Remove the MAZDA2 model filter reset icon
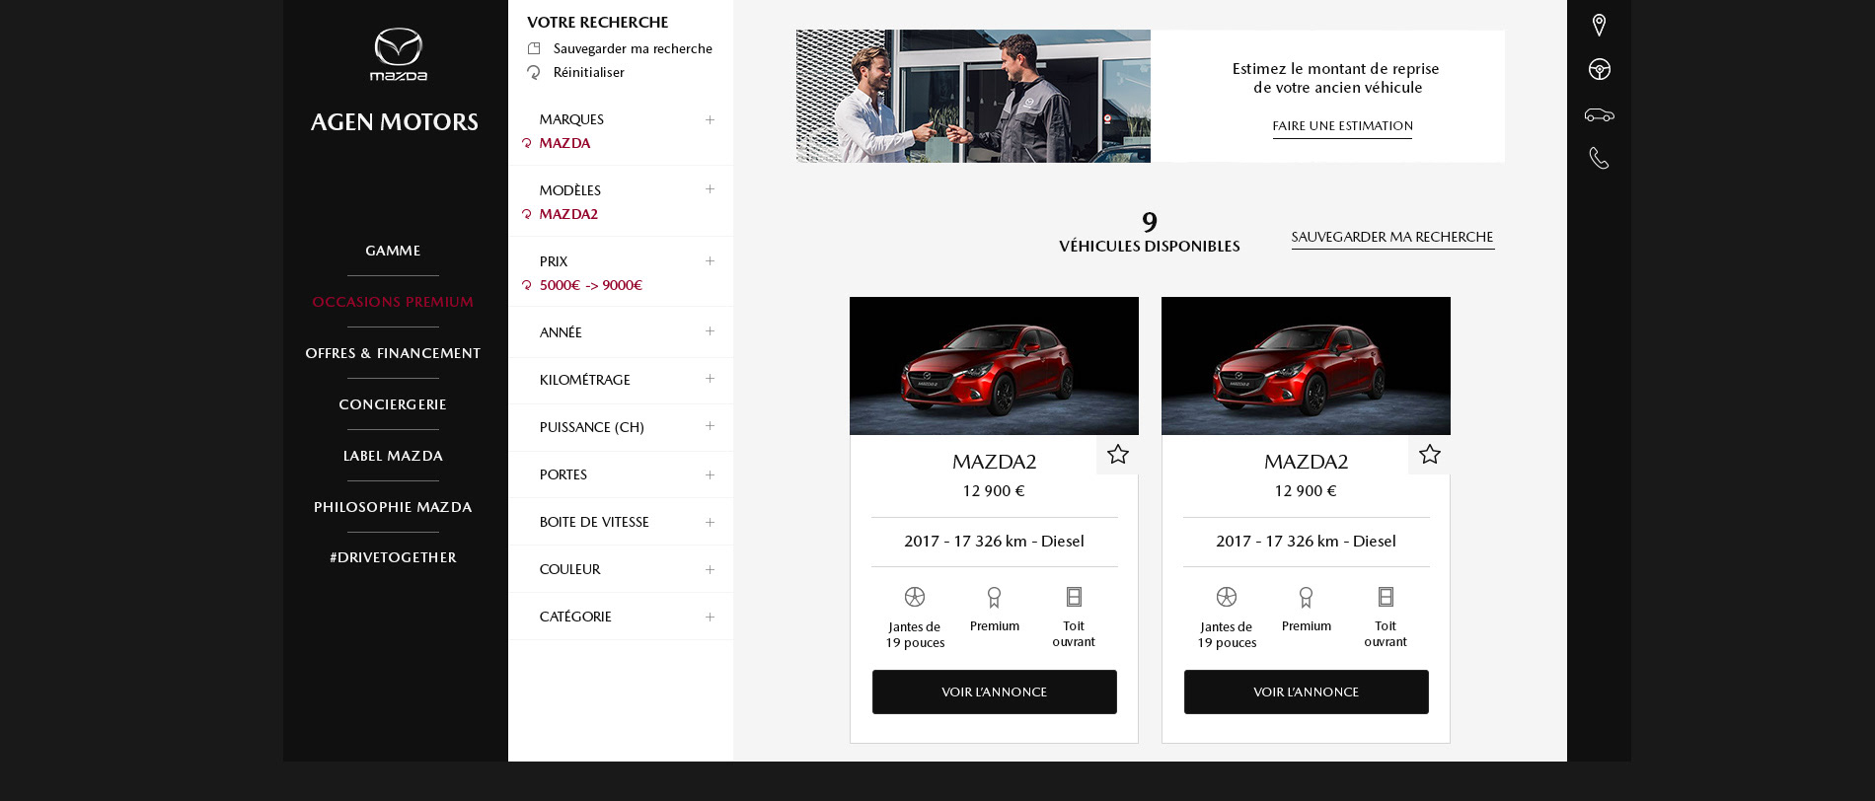 527,214
